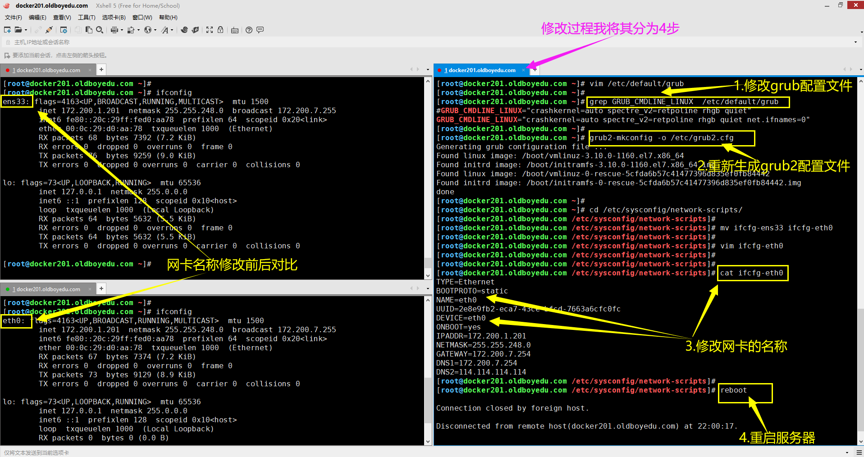
Task: Close the bottom-left docker201 session tab
Action: pyautogui.click(x=90, y=289)
